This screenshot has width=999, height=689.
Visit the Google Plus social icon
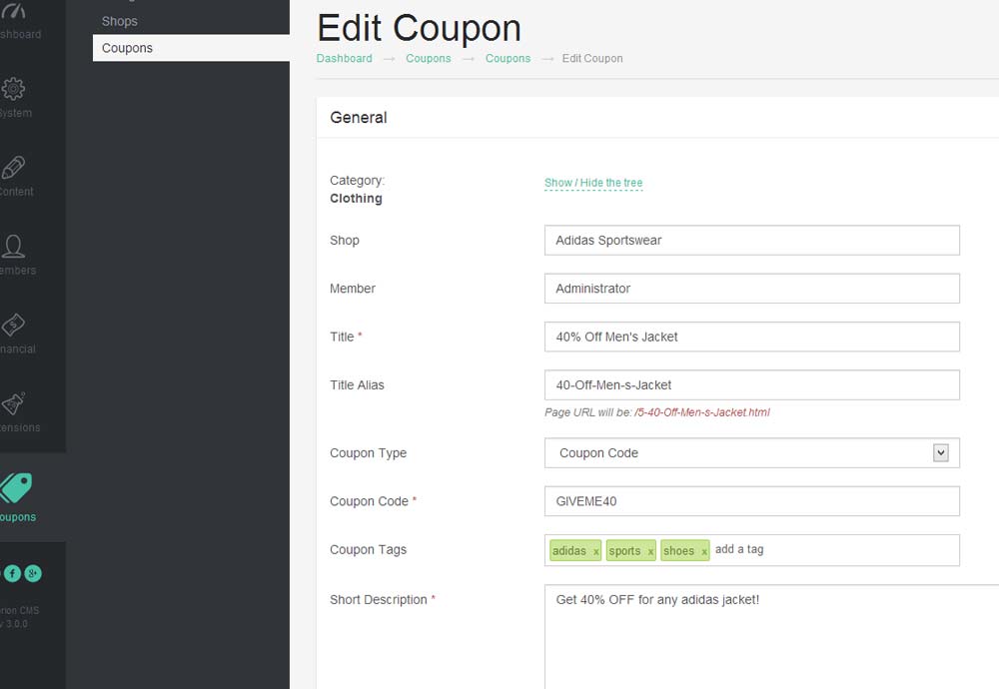tap(33, 573)
